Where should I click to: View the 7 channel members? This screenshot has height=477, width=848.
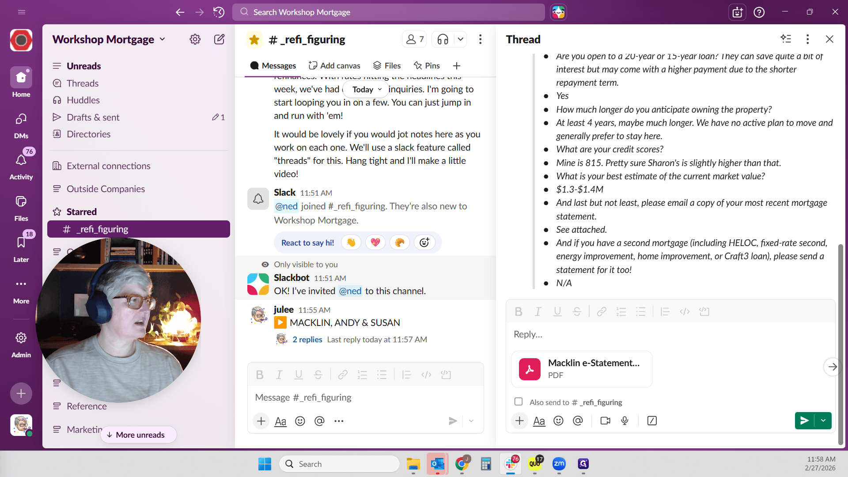coord(415,39)
